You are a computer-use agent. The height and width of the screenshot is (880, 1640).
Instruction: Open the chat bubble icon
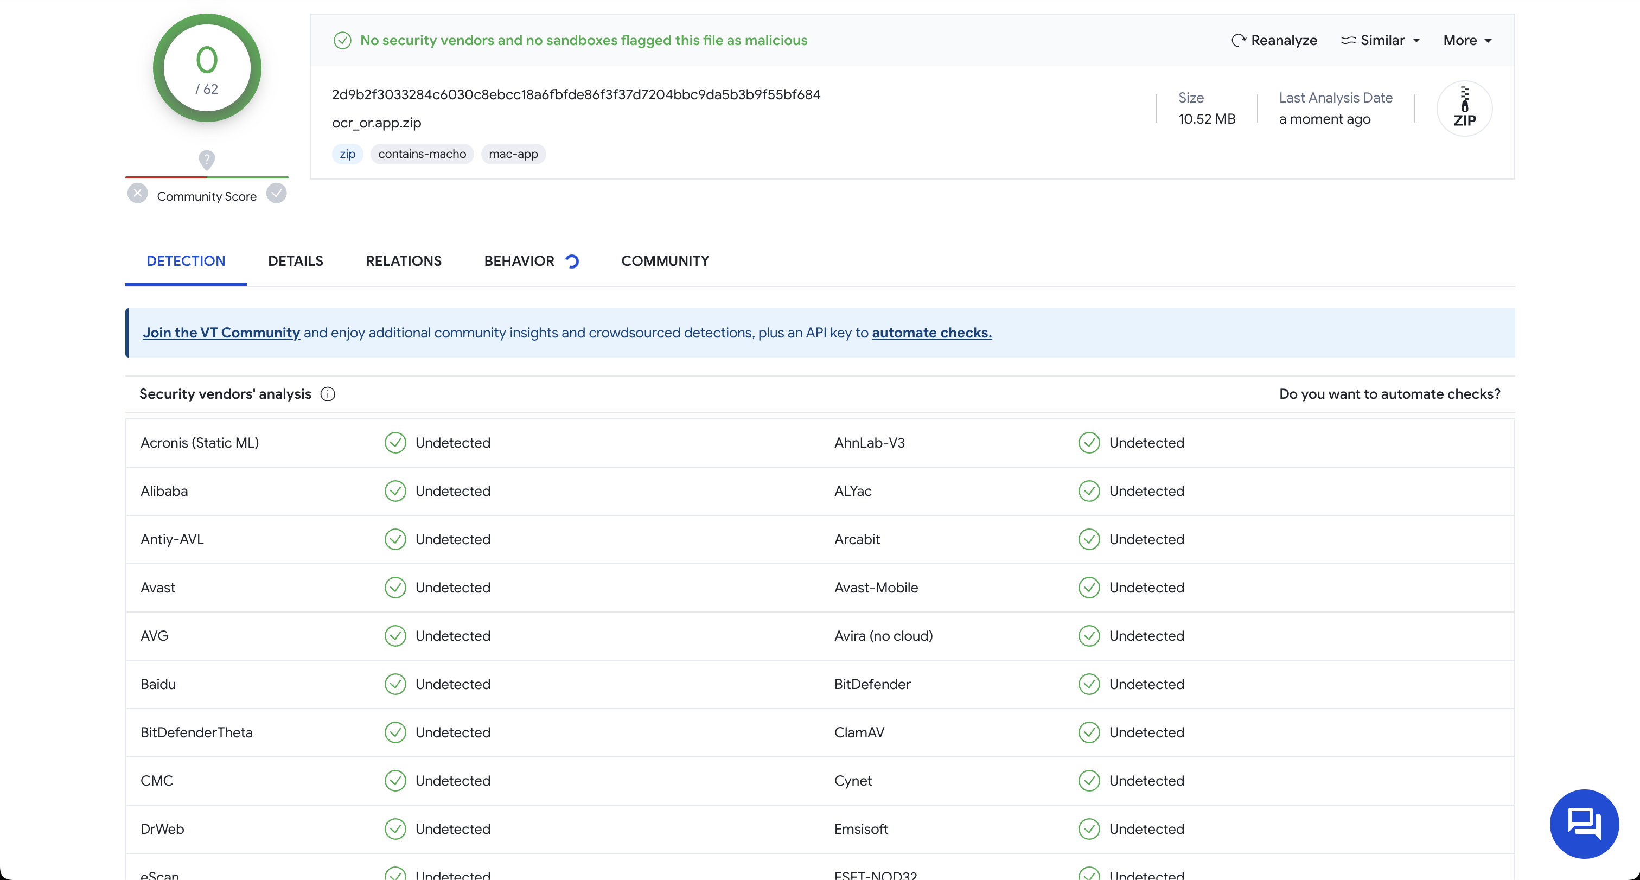coord(1584,824)
